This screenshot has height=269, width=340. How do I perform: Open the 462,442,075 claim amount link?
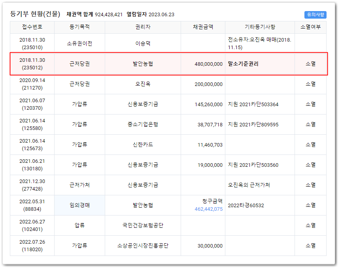pos(208,209)
